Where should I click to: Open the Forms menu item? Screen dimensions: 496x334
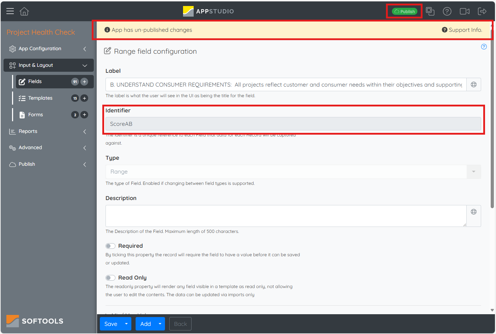point(36,115)
